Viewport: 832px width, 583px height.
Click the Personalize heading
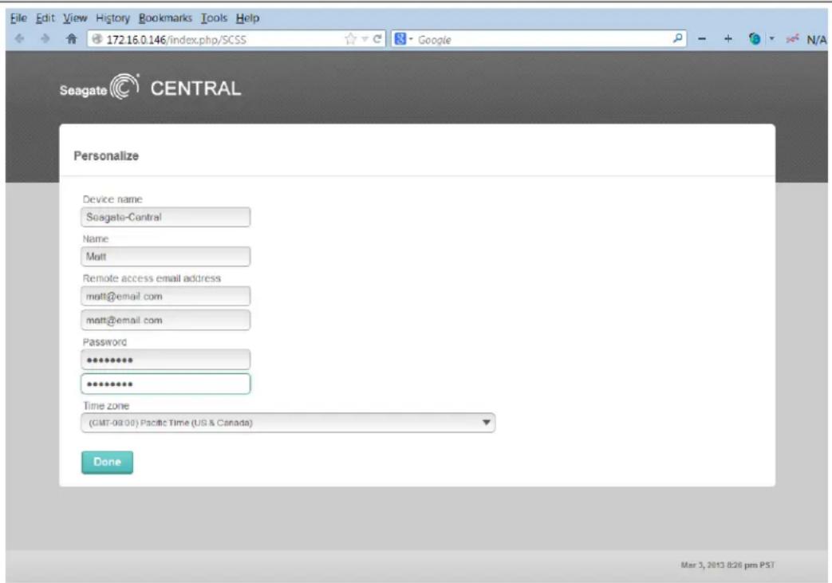coord(106,156)
